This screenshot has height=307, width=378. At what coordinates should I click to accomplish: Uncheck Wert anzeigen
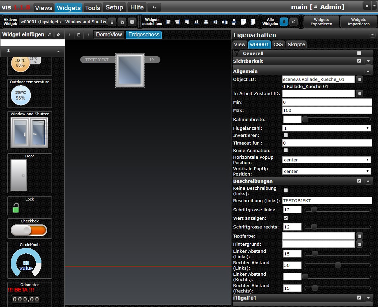[286, 218]
